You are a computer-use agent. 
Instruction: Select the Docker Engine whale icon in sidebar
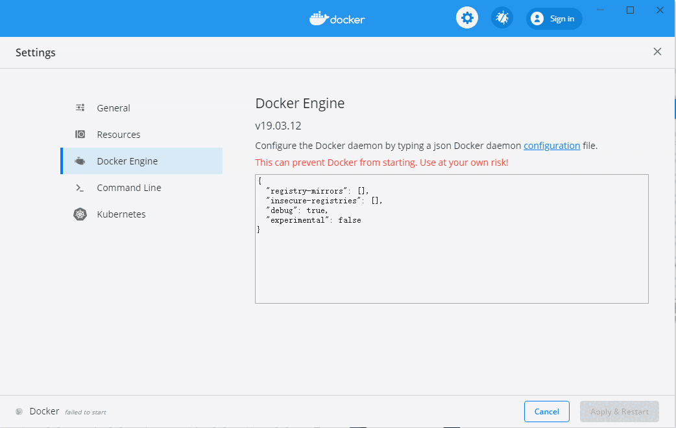tap(80, 161)
